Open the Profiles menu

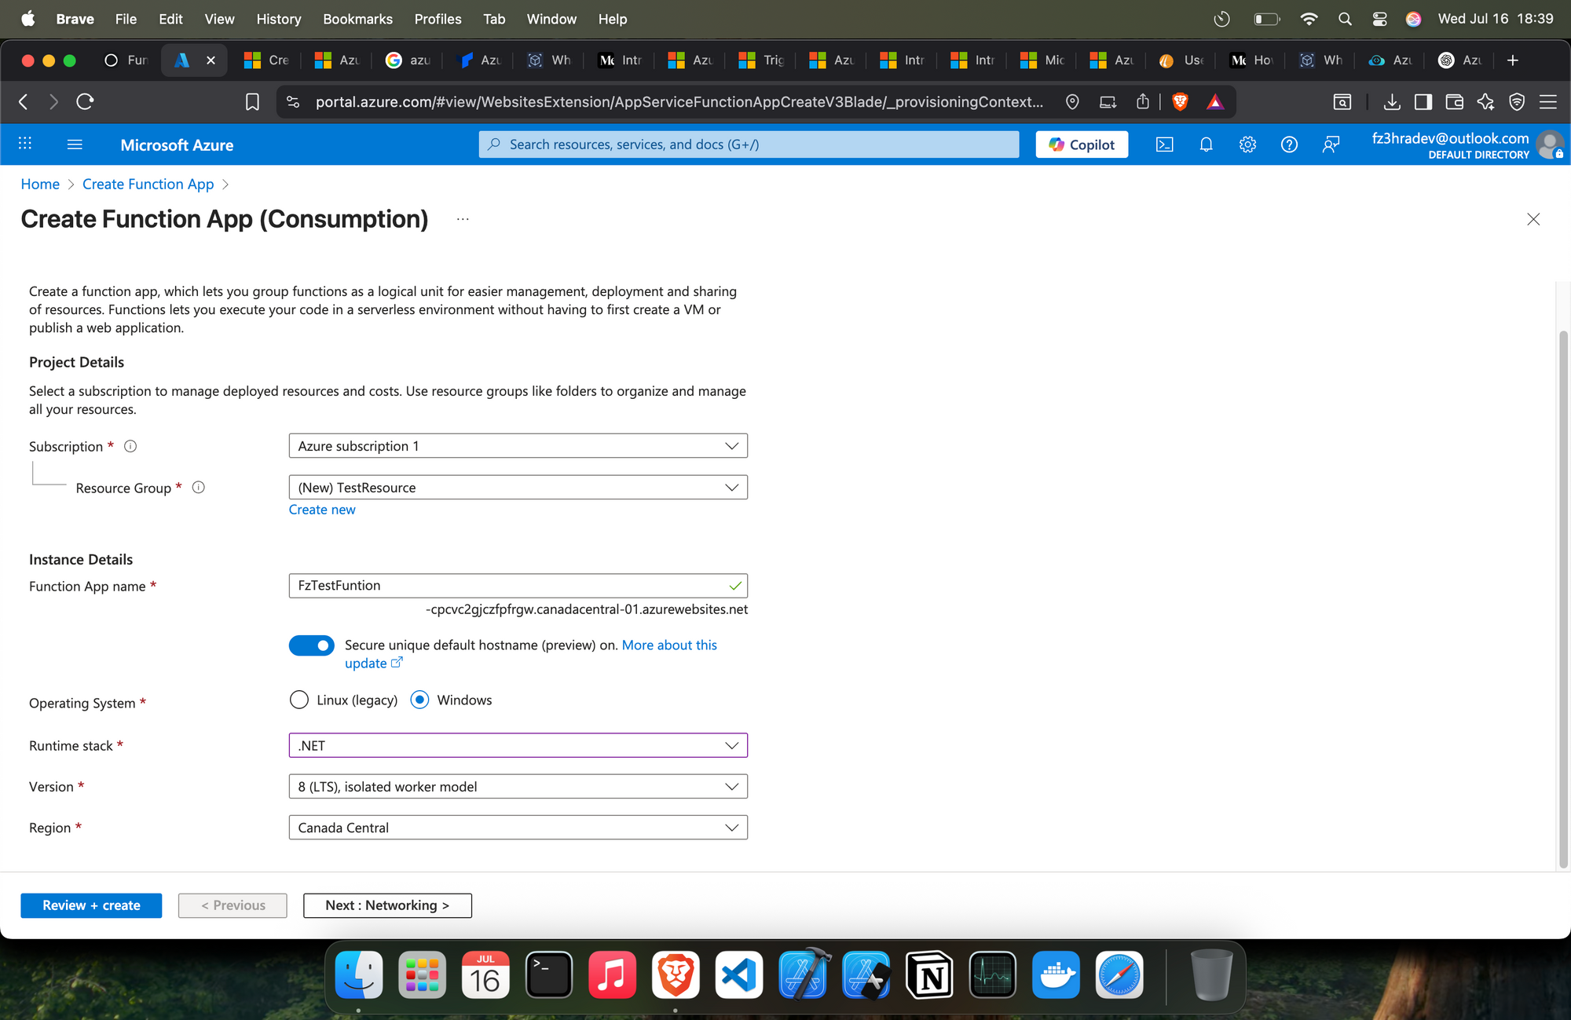tap(438, 19)
